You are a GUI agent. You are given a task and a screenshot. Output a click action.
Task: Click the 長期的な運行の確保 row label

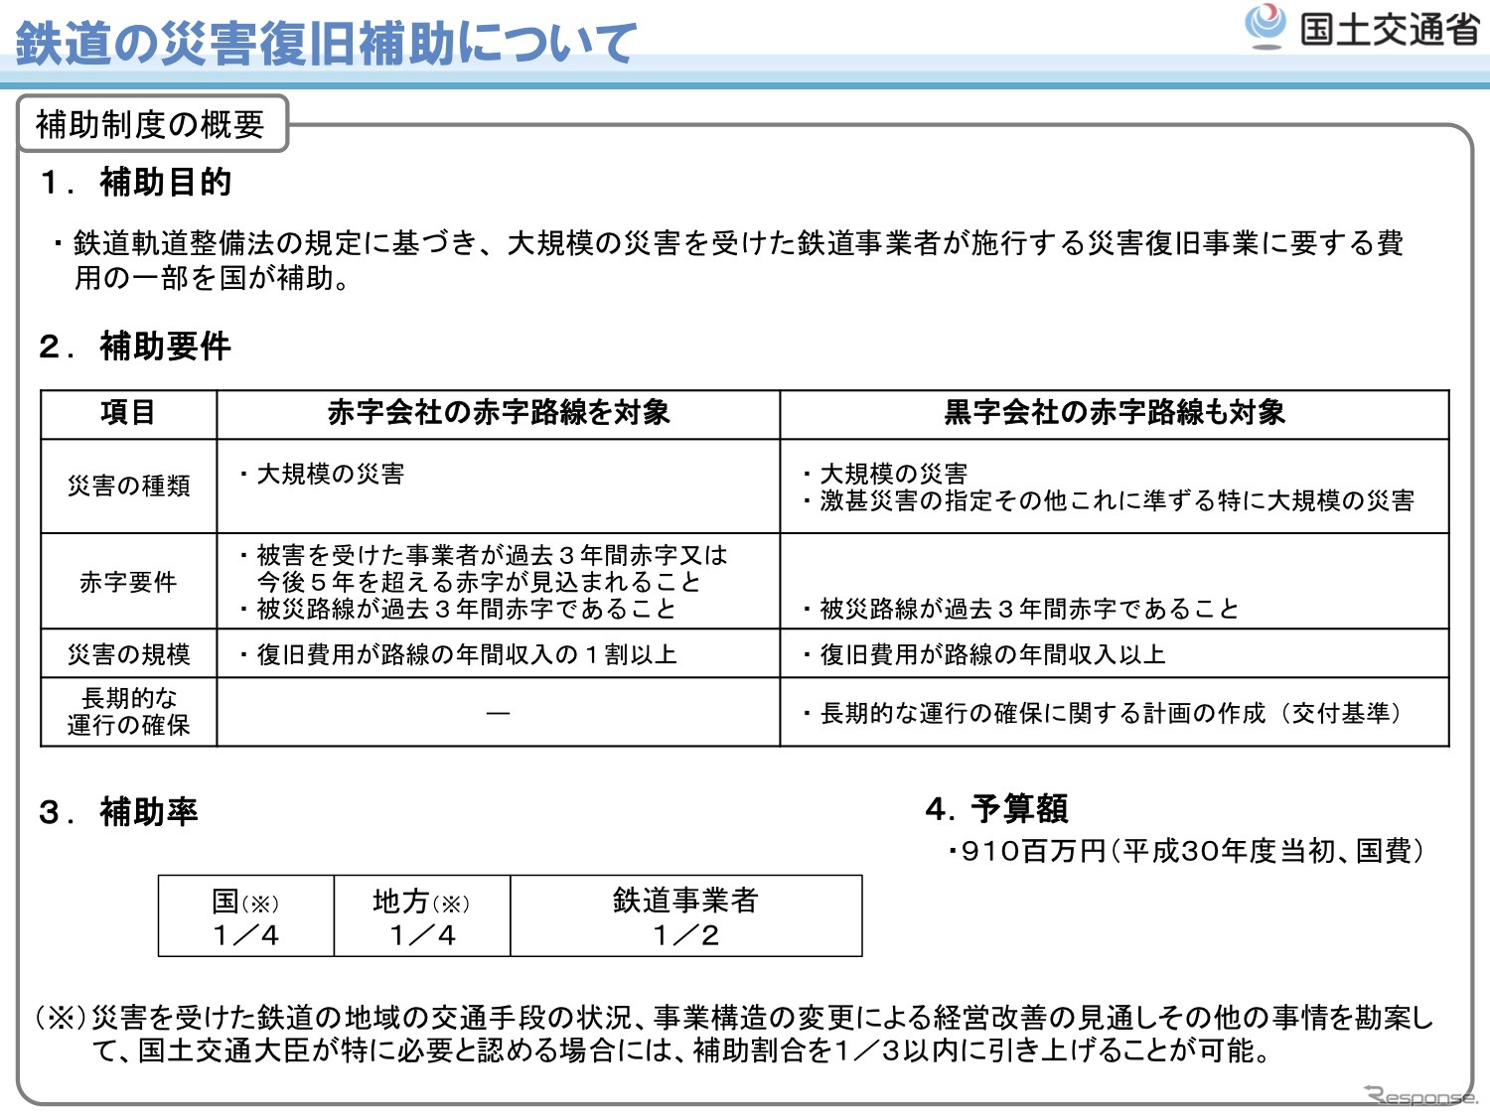[x=128, y=712]
